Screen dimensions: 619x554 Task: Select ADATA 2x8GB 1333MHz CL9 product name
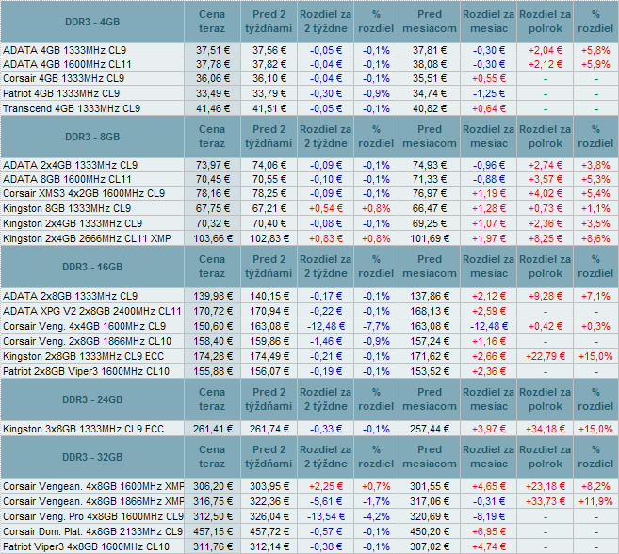point(71,296)
